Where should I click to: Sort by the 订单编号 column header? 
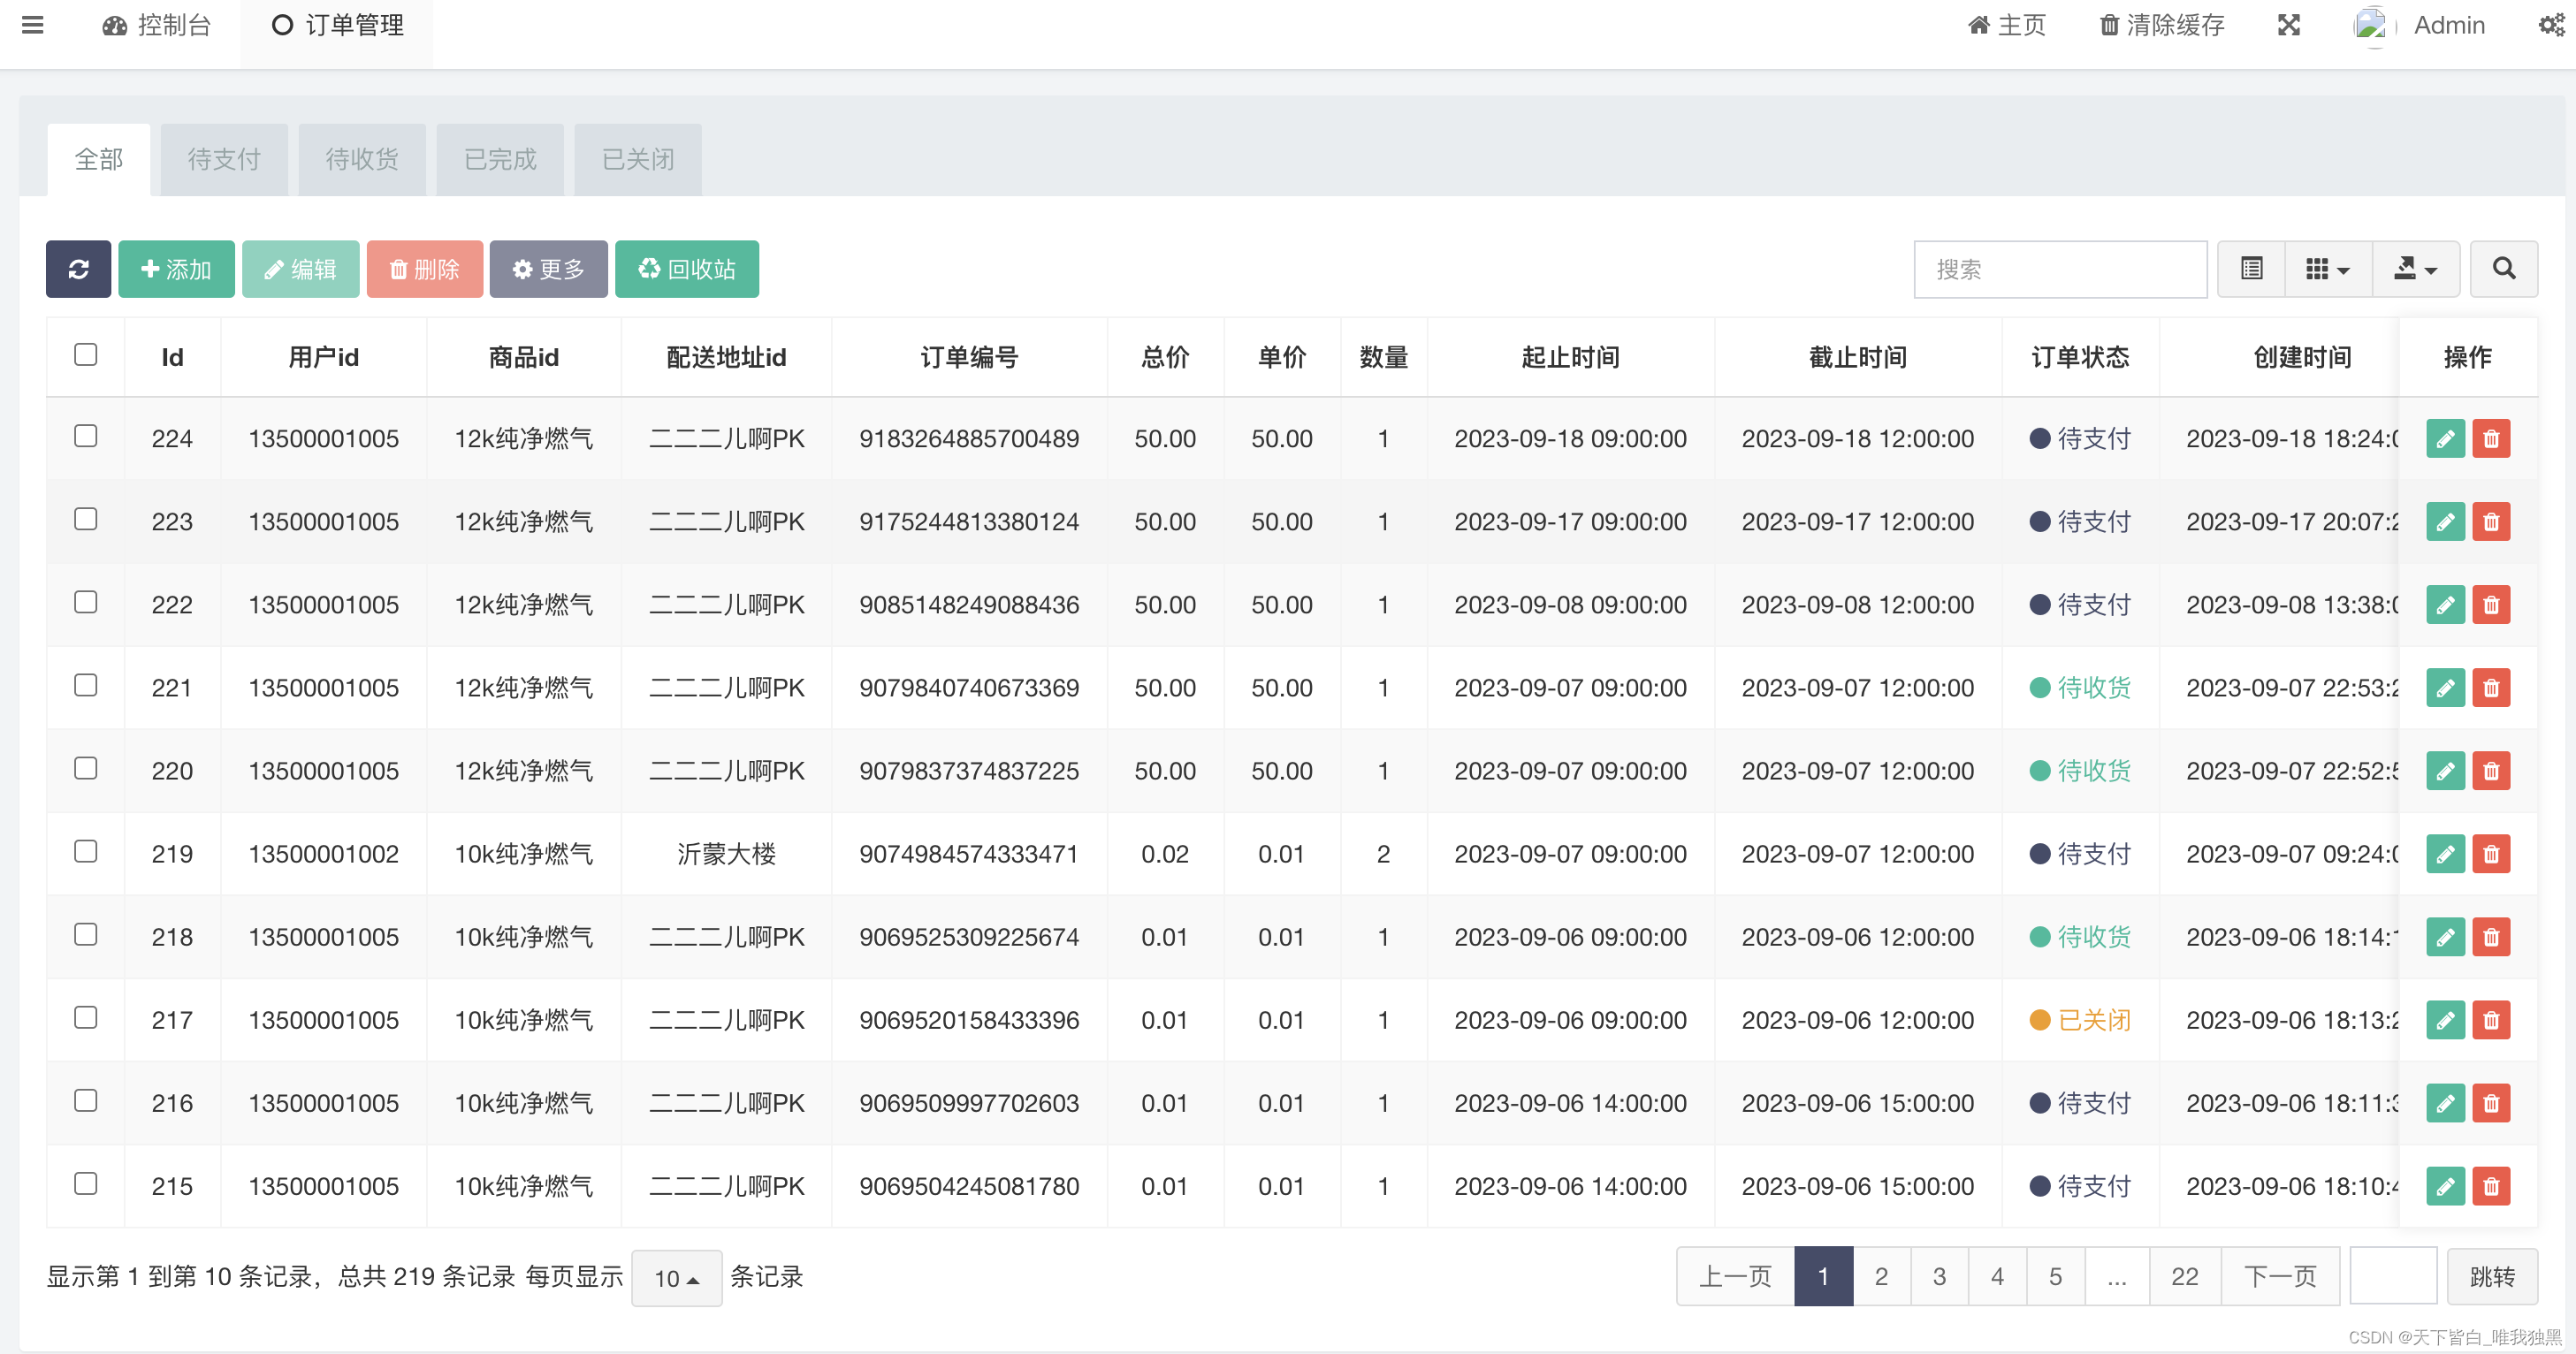pyautogui.click(x=969, y=357)
